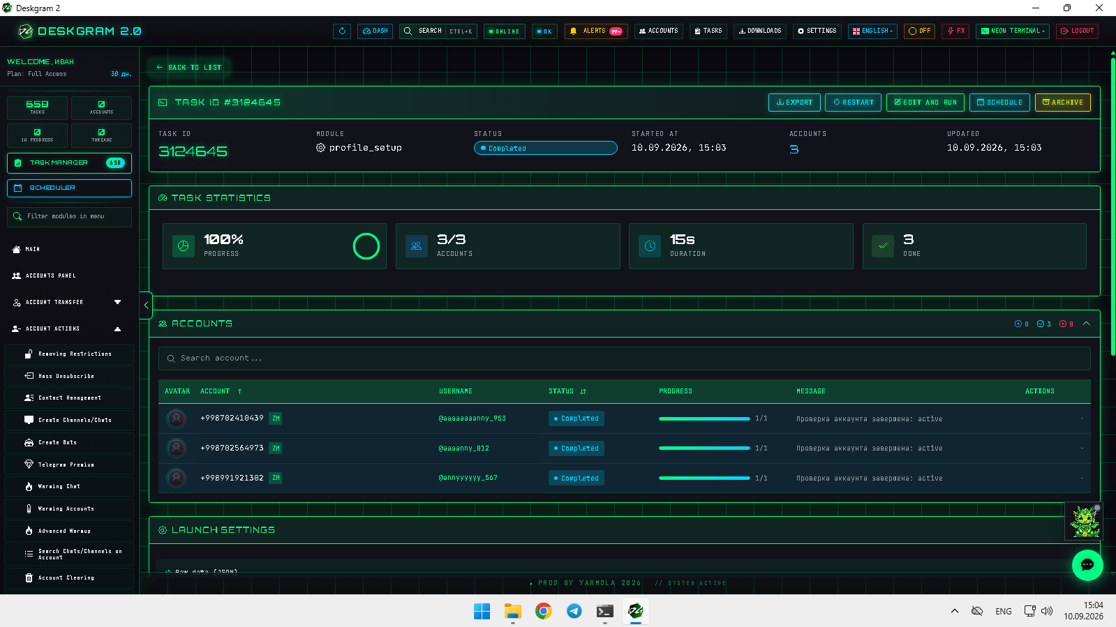
Task: Open Account Clearing module
Action: [69, 577]
